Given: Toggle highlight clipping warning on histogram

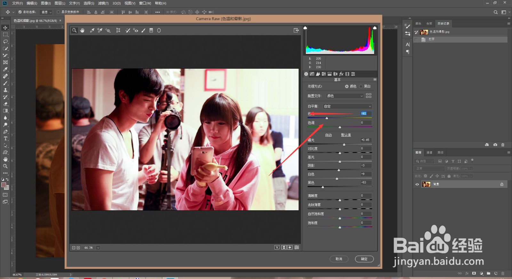Looking at the screenshot, I should tap(375, 28).
